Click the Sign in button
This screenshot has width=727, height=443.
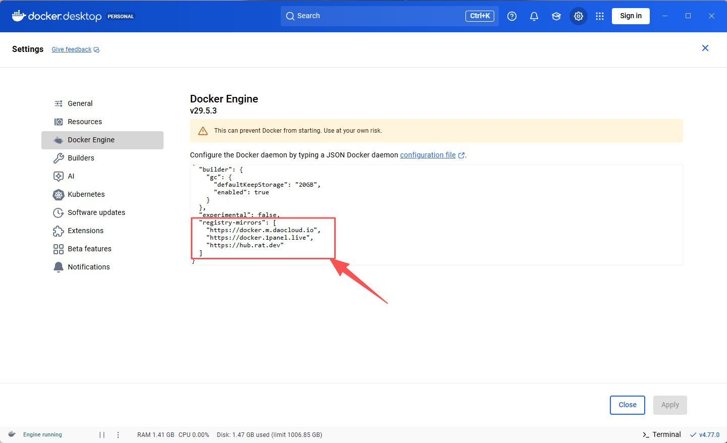point(631,16)
